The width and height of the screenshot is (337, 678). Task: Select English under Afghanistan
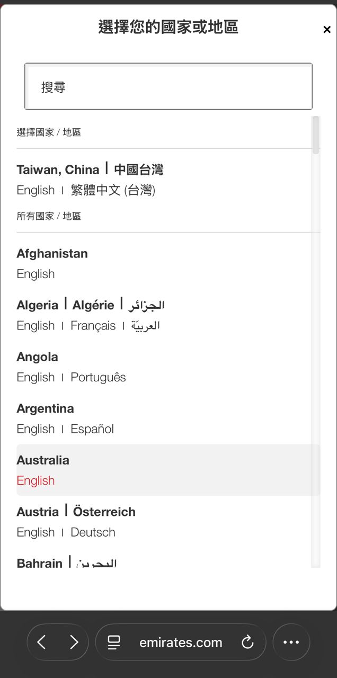[36, 274]
